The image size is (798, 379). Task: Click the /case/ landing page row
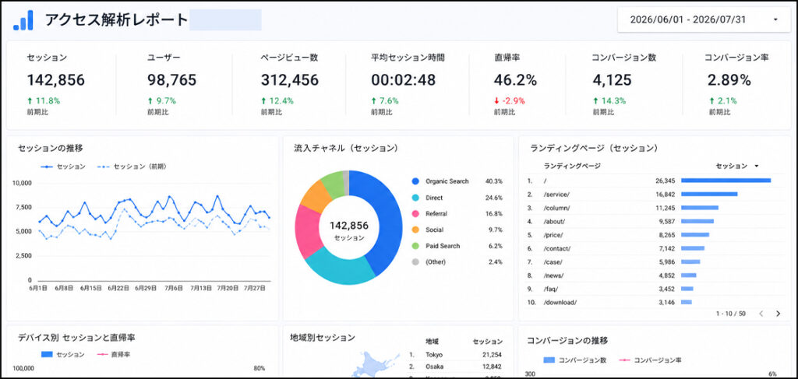pyautogui.click(x=654, y=261)
